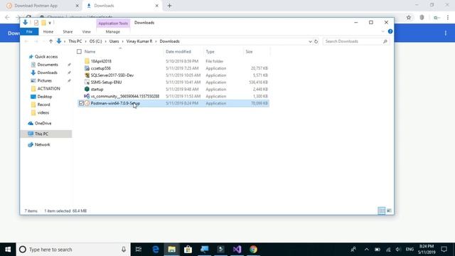Open Explorer Help question mark icon

pyautogui.click(x=390, y=31)
